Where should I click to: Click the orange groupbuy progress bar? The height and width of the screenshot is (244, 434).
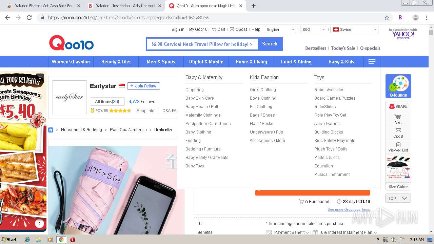coord(312,193)
